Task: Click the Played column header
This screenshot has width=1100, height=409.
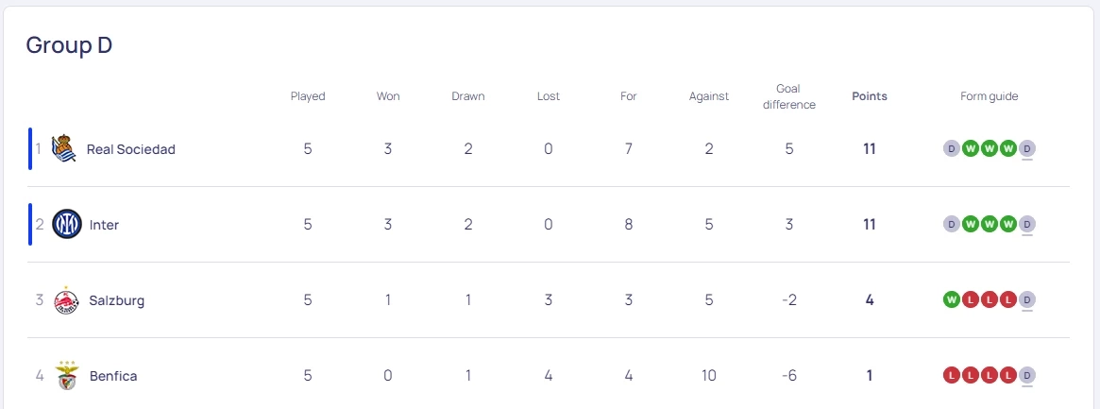Action: [x=308, y=96]
